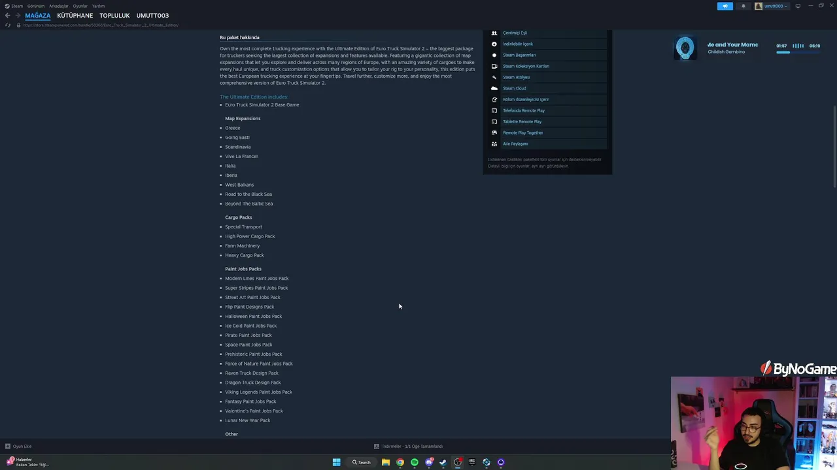The image size is (837, 470).
Task: Click the Windows taskbar Search box
Action: pos(362,462)
